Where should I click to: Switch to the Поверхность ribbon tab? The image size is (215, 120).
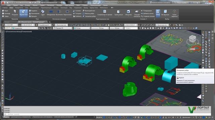(x=19, y=8)
